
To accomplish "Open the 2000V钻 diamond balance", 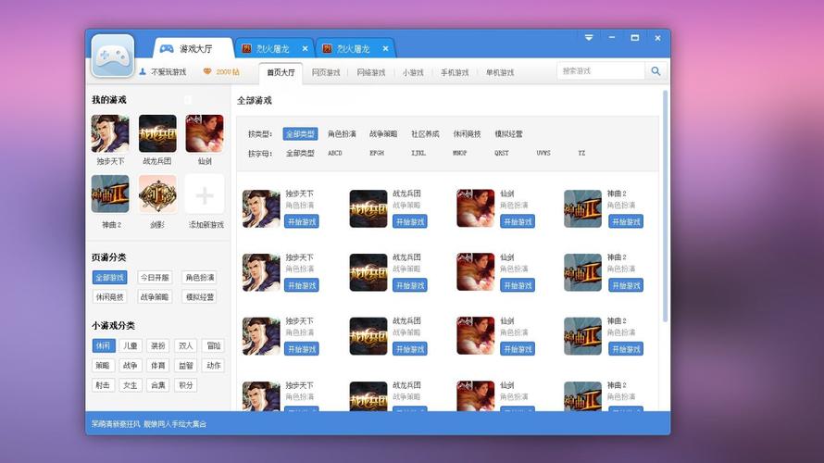I will click(x=222, y=72).
